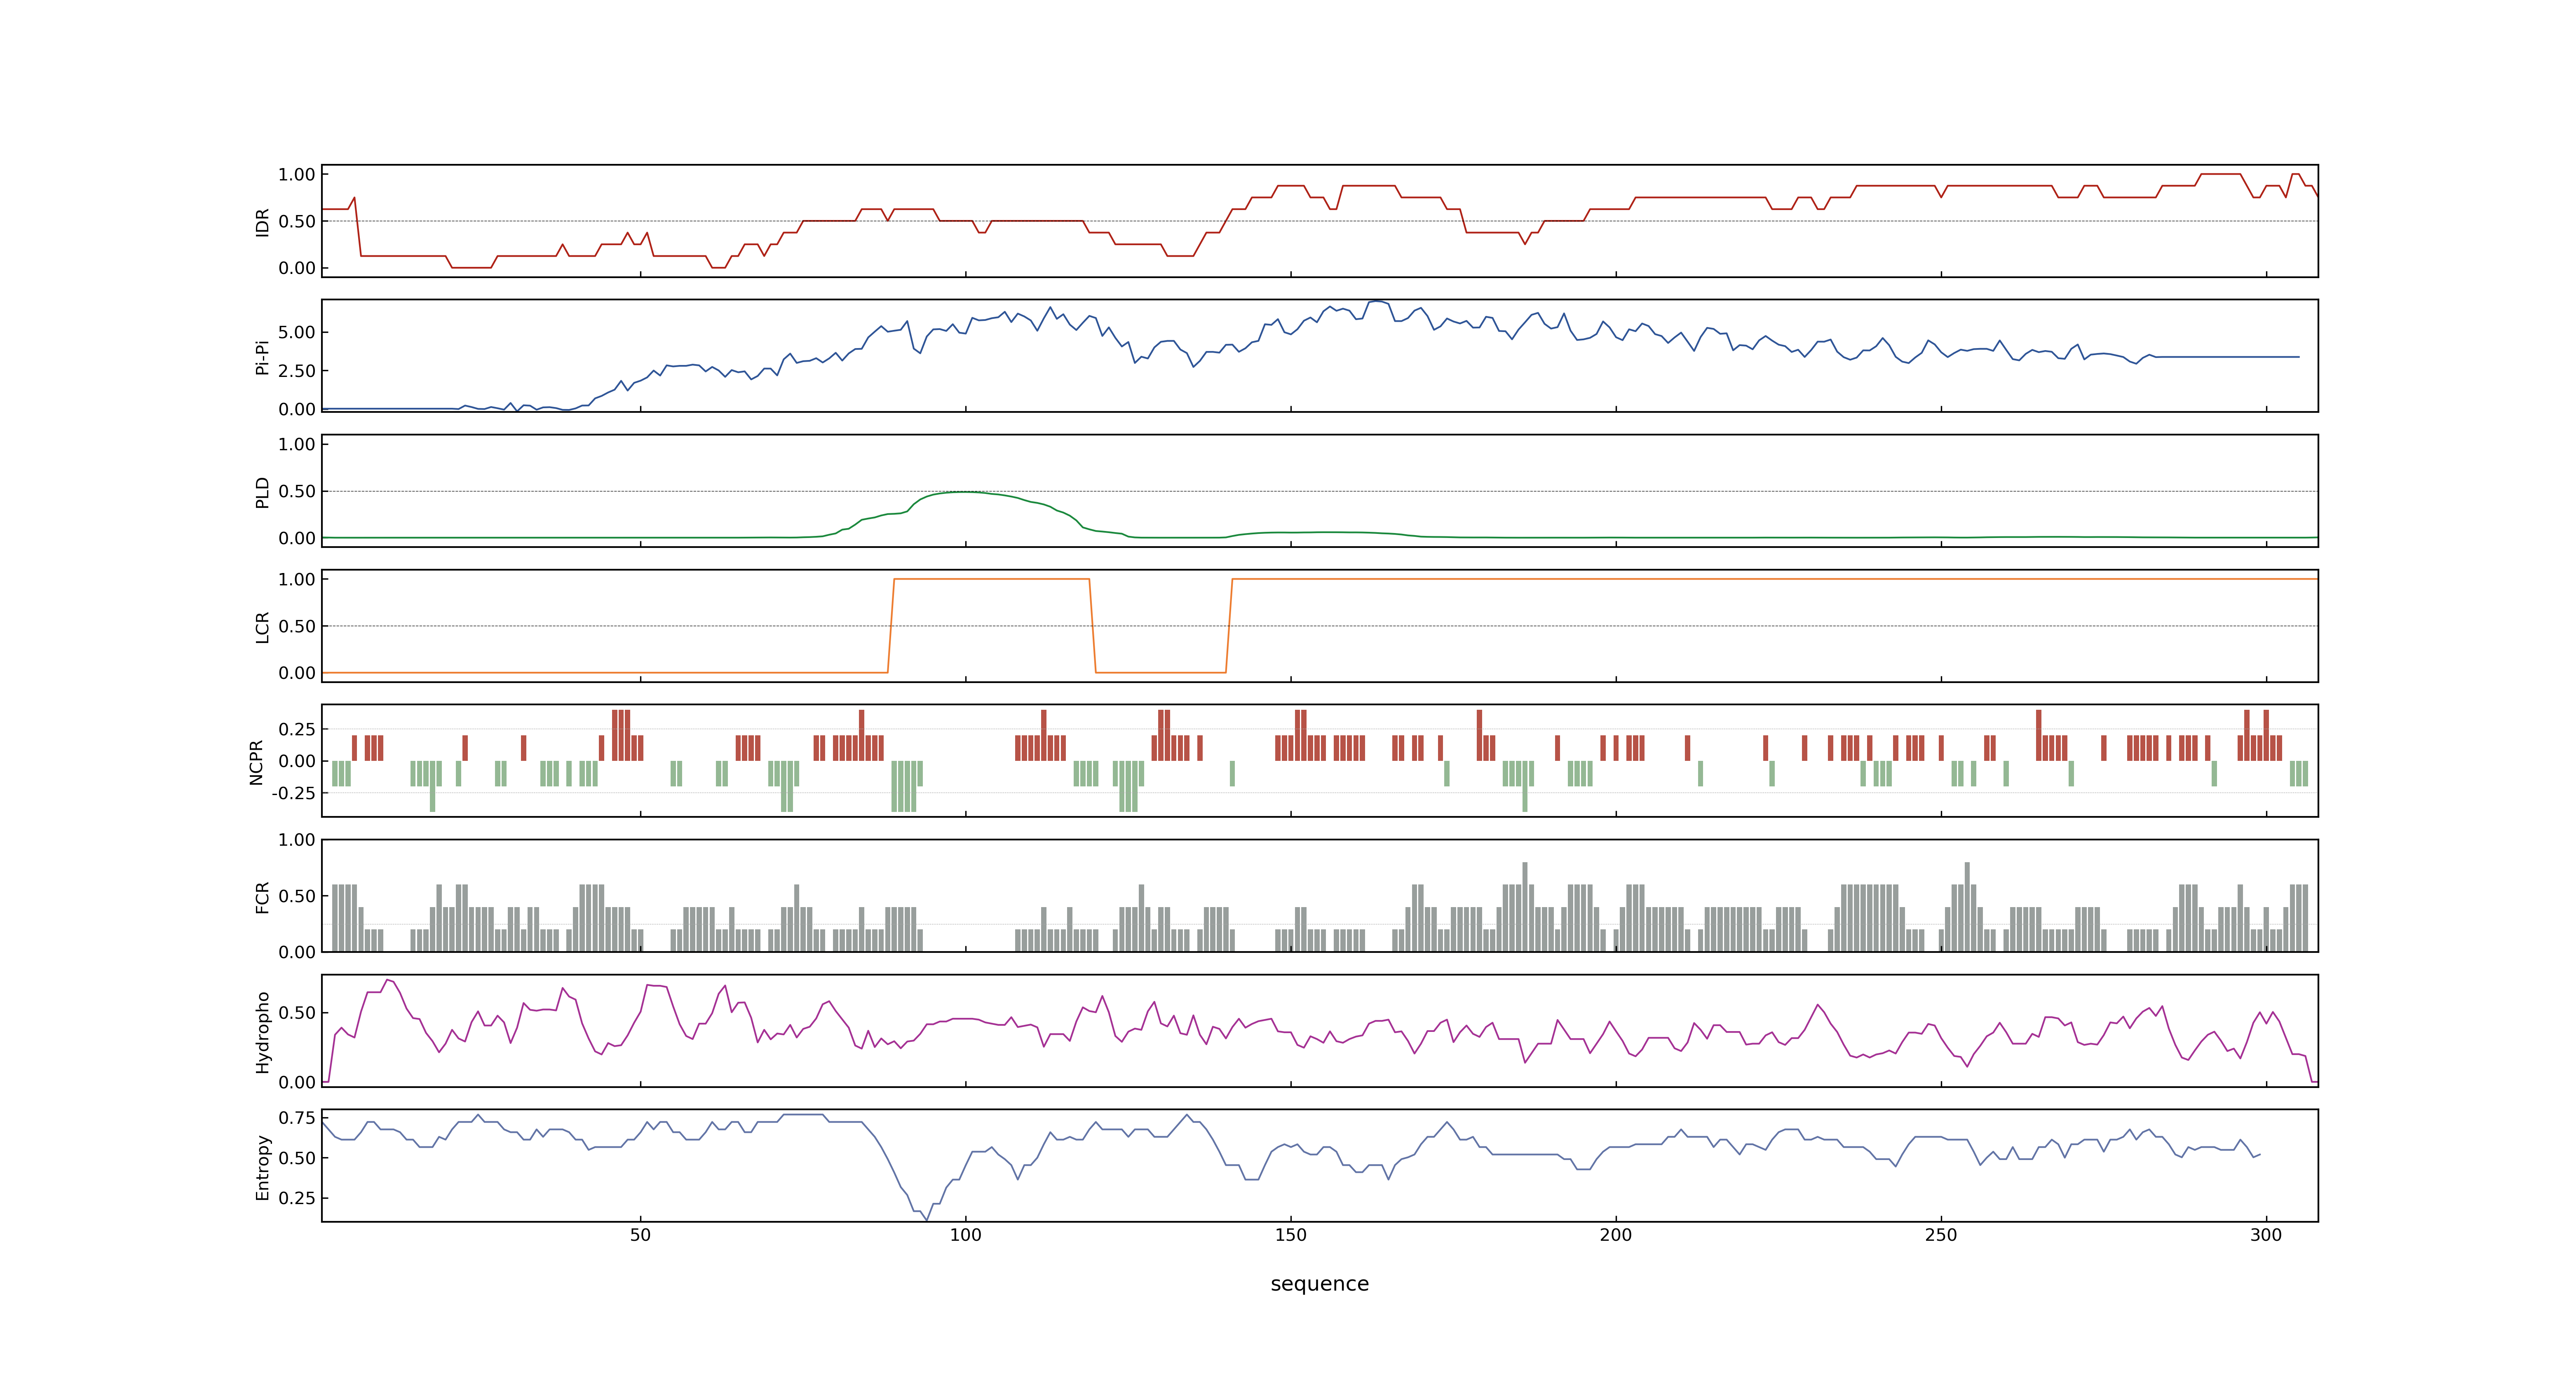2576x1373 pixels.
Task: Click the FCR y-axis label
Action: [262, 896]
